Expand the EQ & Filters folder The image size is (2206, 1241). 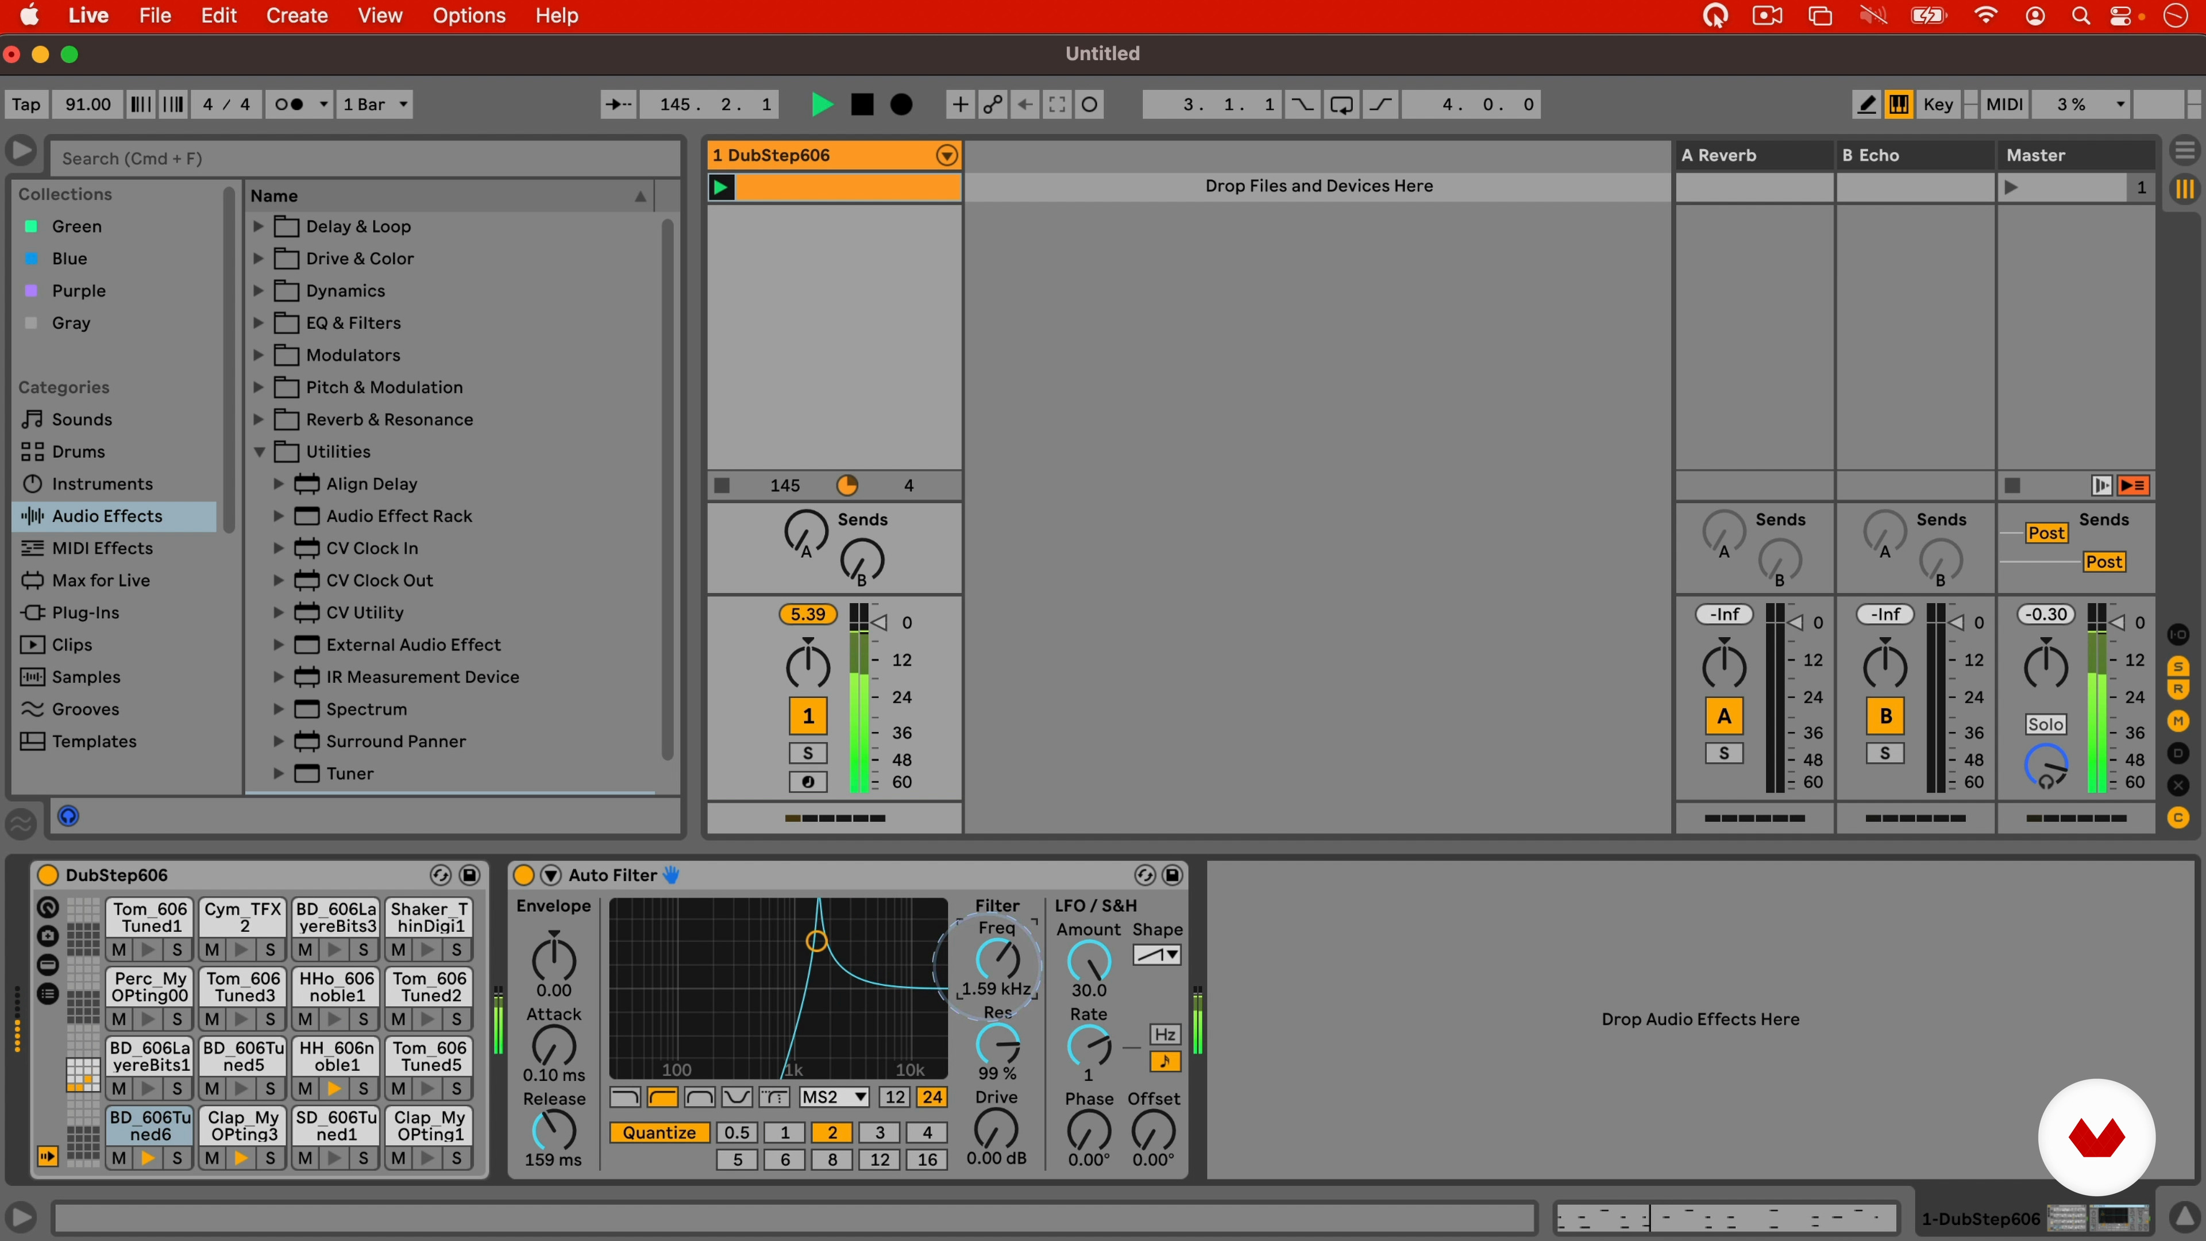point(259,323)
